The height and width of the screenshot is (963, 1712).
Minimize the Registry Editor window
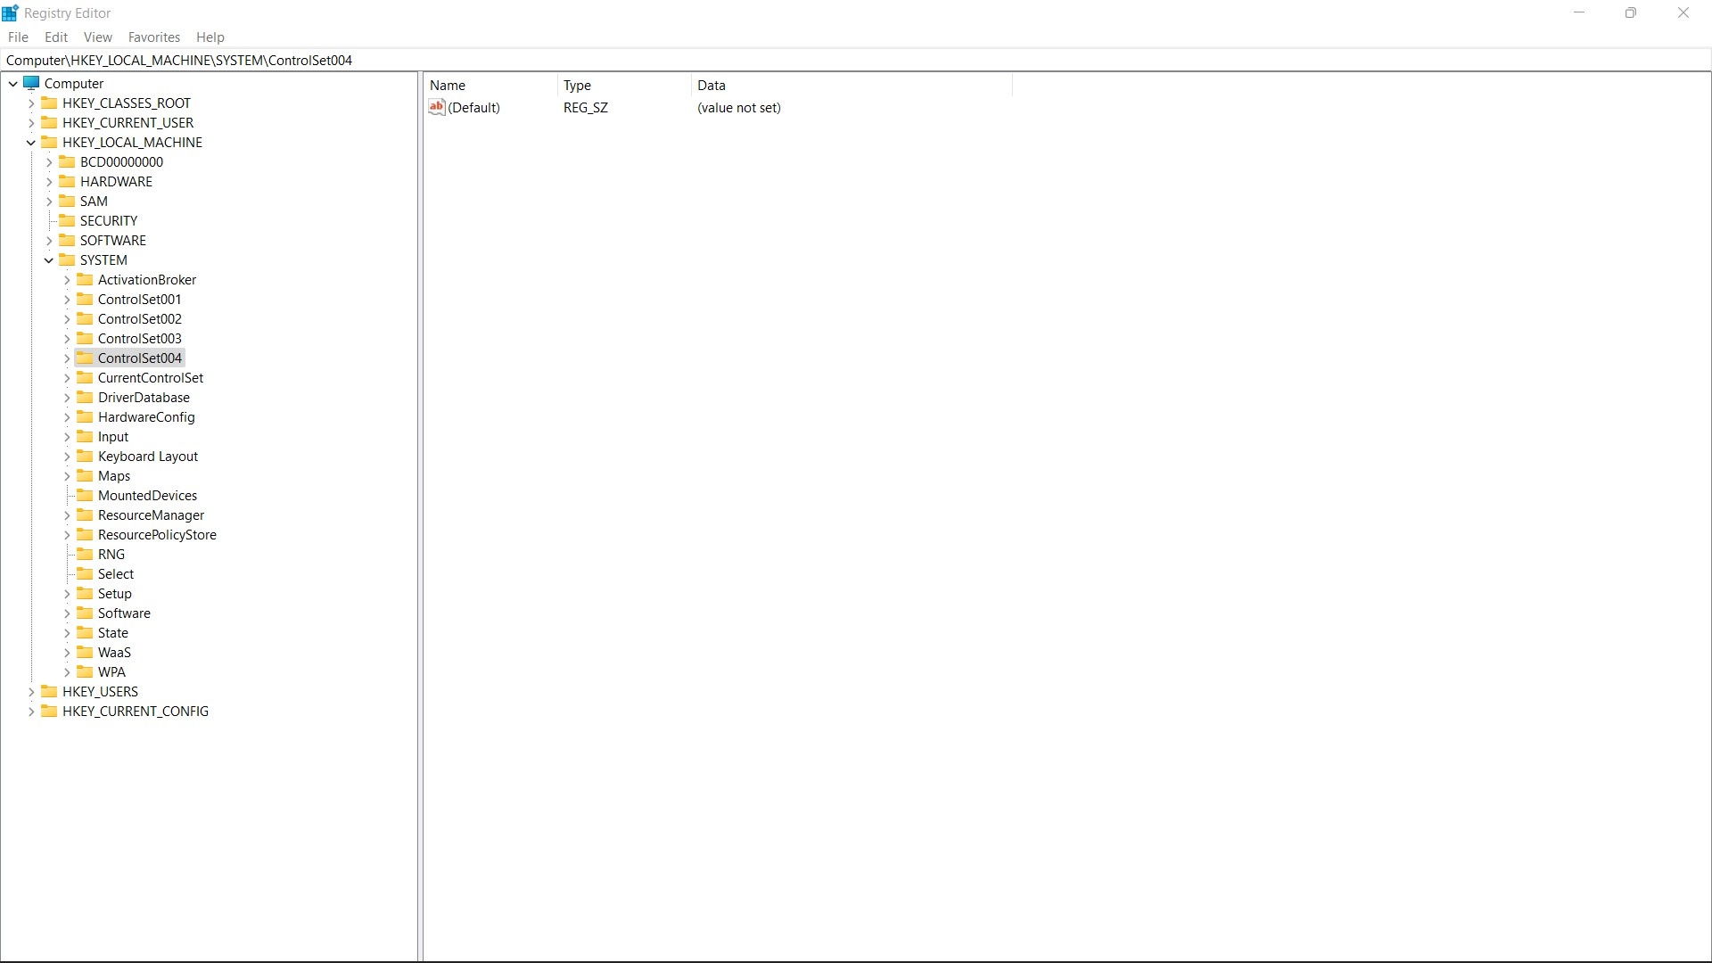[1579, 12]
